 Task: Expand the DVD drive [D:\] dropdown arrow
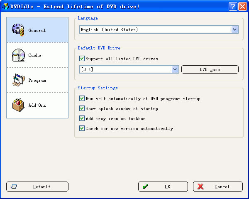click(x=175, y=69)
